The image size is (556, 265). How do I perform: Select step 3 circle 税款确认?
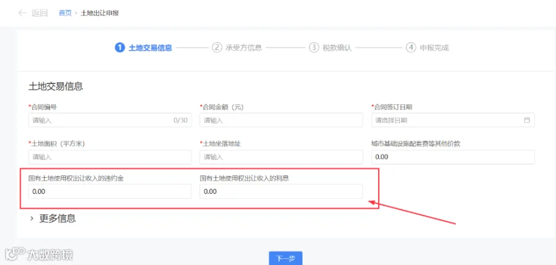[x=314, y=48]
